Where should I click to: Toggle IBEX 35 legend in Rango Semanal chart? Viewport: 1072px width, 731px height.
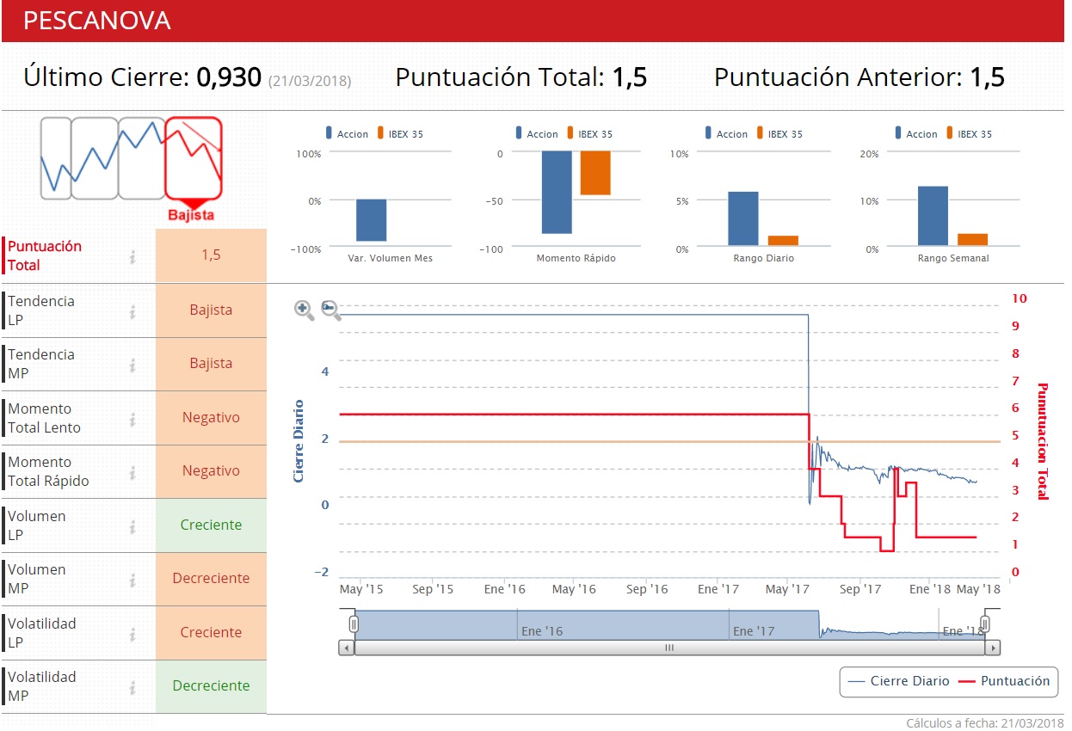(970, 133)
